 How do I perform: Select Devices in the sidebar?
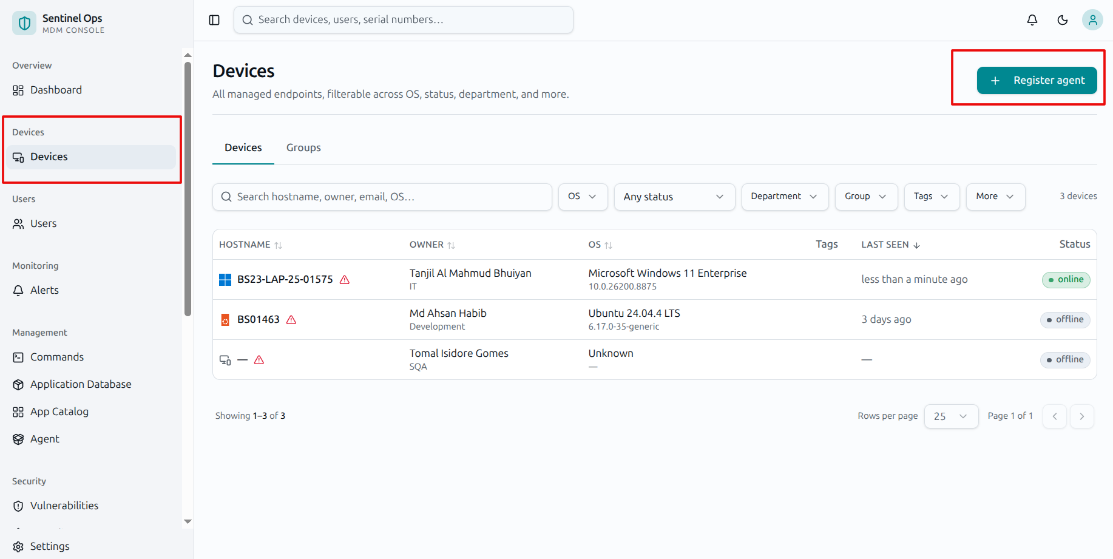pyautogui.click(x=91, y=157)
